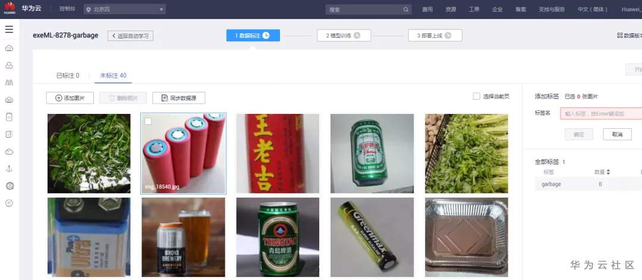Click the anchor sidebar icon
Screen dimensions: 642x280
pyautogui.click(x=9, y=169)
